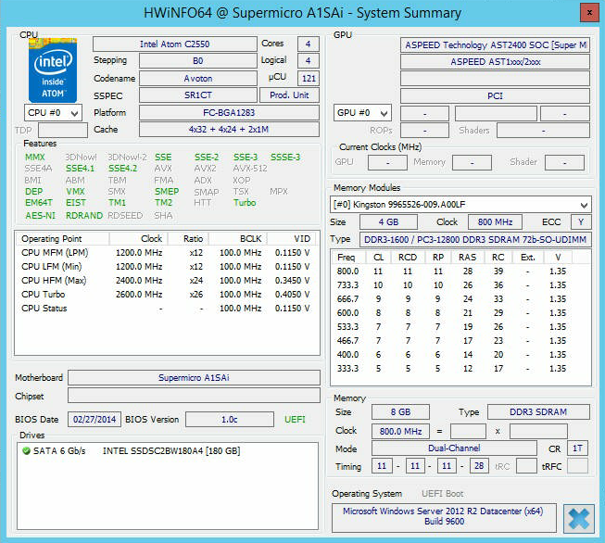The width and height of the screenshot is (605, 543).
Task: Click the module size 4 GB field
Action: [388, 221]
